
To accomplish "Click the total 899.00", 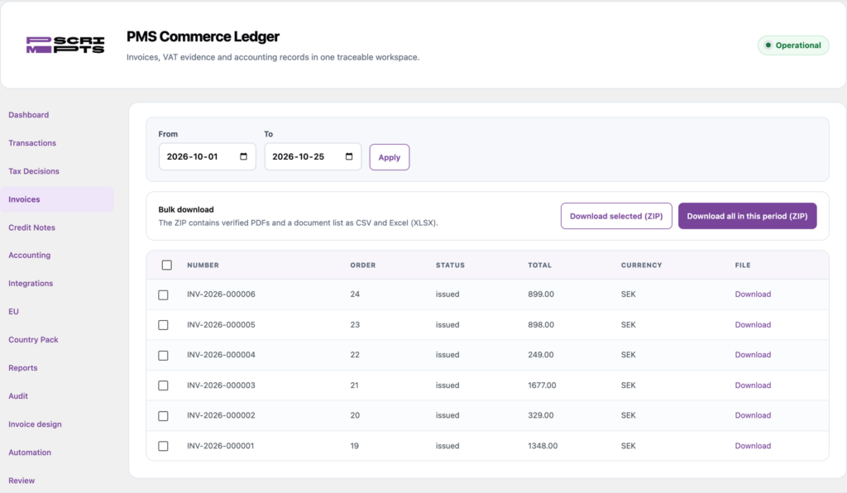I will click(541, 294).
